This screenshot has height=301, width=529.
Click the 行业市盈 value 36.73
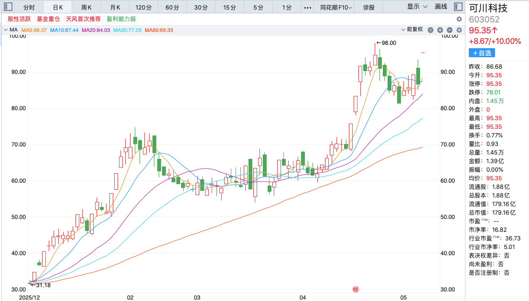(x=513, y=239)
